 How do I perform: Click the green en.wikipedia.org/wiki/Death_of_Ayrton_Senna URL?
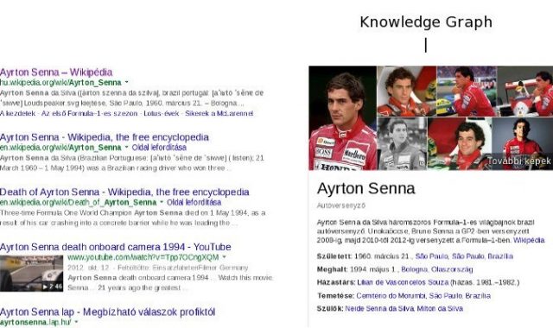click(x=78, y=203)
